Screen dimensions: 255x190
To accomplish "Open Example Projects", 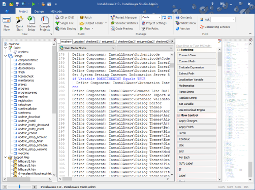I will point(45,23).
